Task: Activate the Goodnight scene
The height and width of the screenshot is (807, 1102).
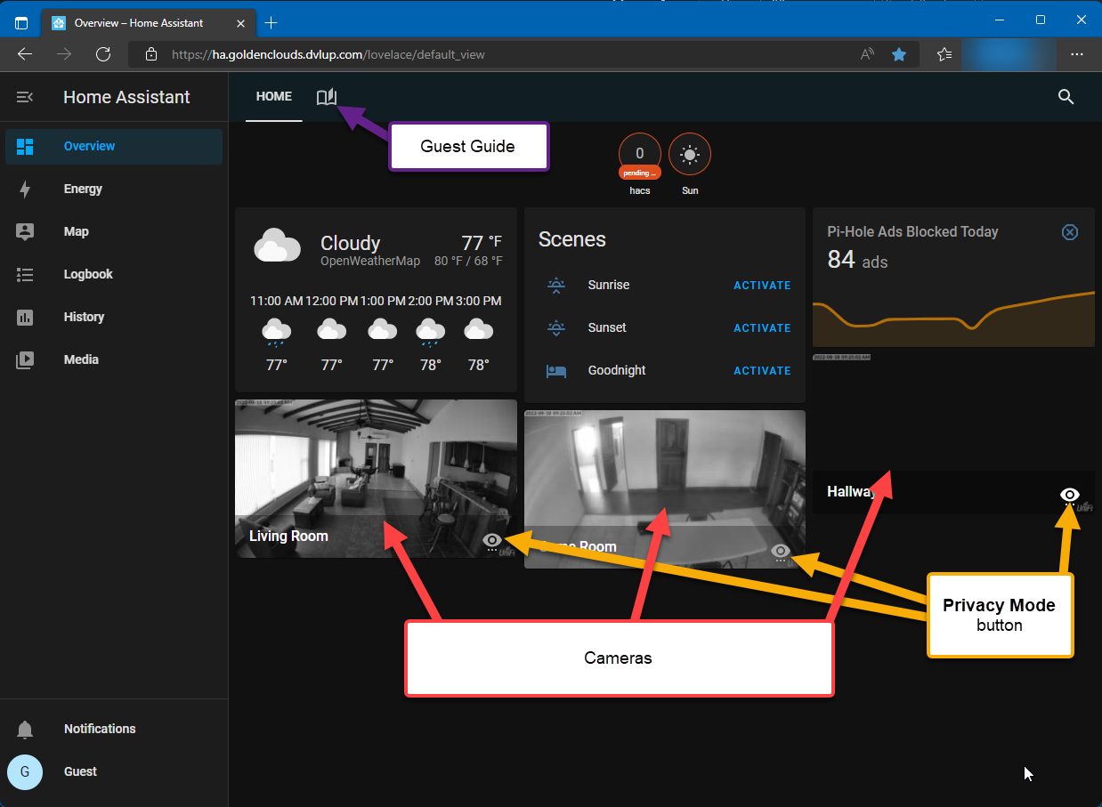Action: pyautogui.click(x=761, y=371)
